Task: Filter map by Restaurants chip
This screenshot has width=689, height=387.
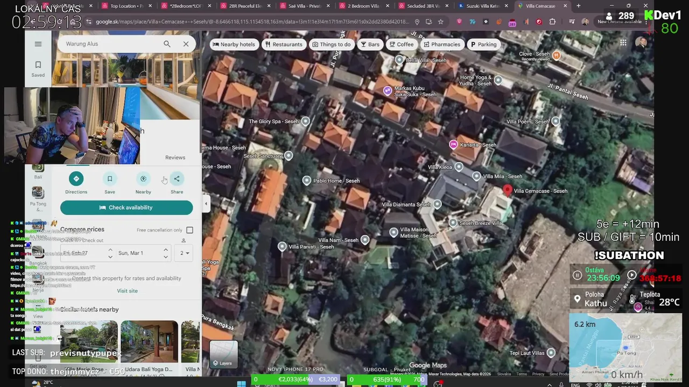Action: (283, 45)
